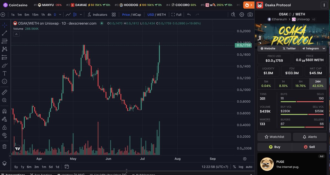The image size is (330, 175).
Task: Open the quick search lightbulb icon
Action: [233, 15]
